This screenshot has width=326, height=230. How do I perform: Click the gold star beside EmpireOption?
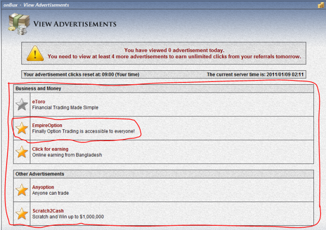coord(21,128)
